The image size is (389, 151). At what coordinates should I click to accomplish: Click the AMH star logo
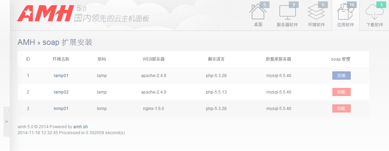[45, 13]
